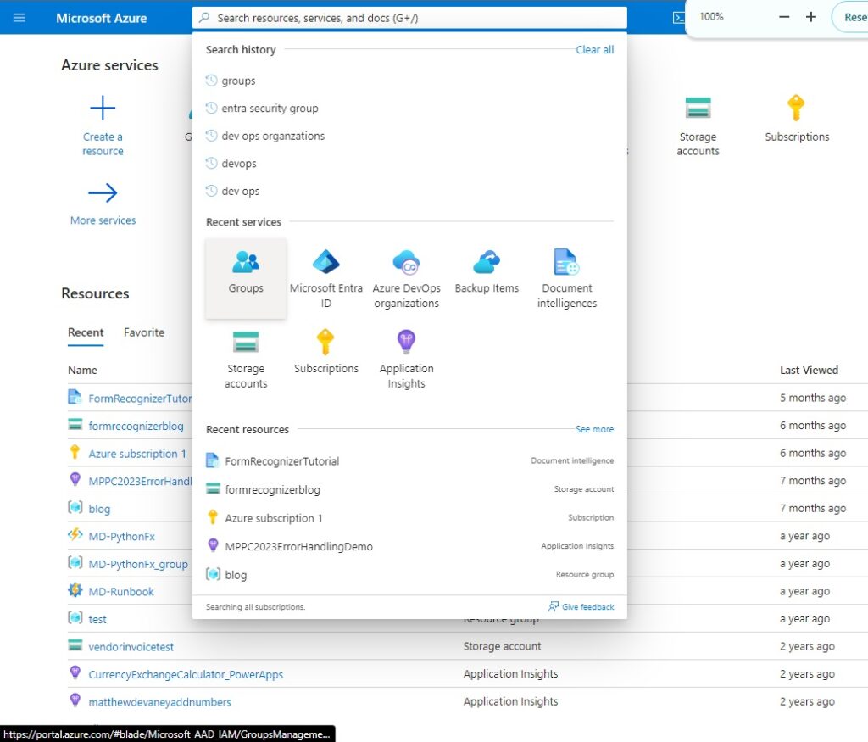This screenshot has height=742, width=868.
Task: Click the Last Viewed column header
Action: click(x=809, y=370)
